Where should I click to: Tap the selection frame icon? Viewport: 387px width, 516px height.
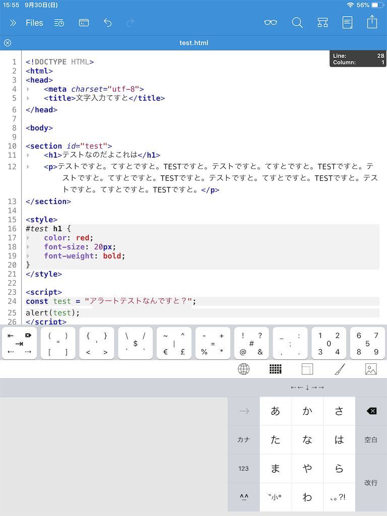coord(307,369)
